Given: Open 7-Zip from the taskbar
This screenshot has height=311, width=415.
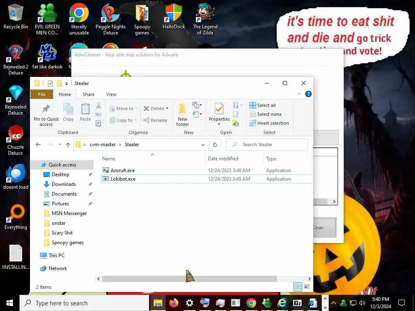Looking at the screenshot, I should click(x=297, y=303).
